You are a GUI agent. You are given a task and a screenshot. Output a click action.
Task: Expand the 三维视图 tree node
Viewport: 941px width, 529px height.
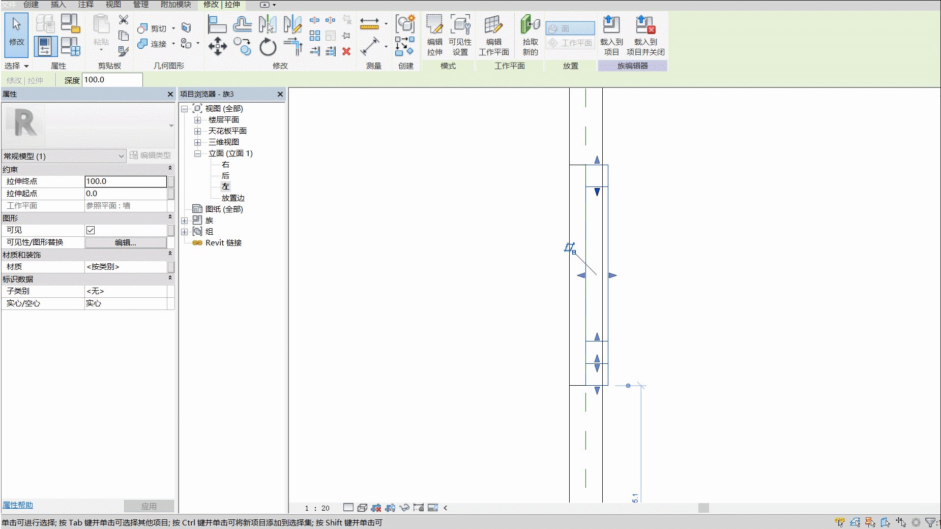click(x=197, y=142)
